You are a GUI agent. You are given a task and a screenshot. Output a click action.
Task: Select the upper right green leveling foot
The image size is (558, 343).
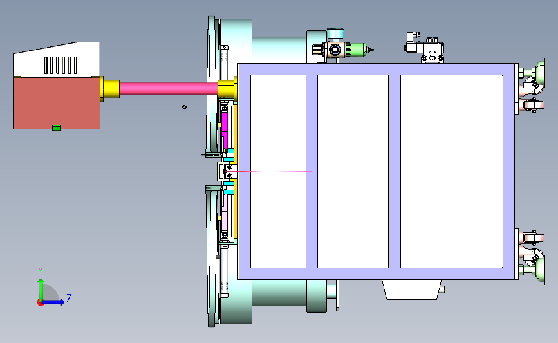pos(539,73)
